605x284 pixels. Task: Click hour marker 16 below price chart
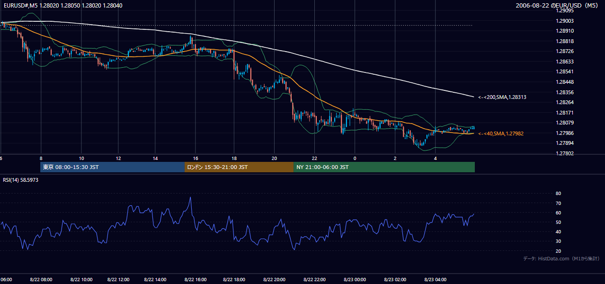196,159
